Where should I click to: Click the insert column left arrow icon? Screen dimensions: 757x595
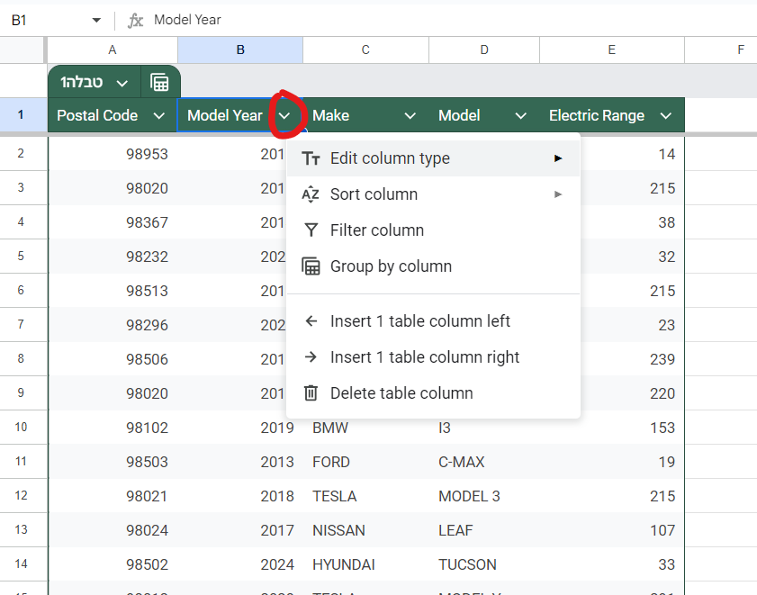311,321
